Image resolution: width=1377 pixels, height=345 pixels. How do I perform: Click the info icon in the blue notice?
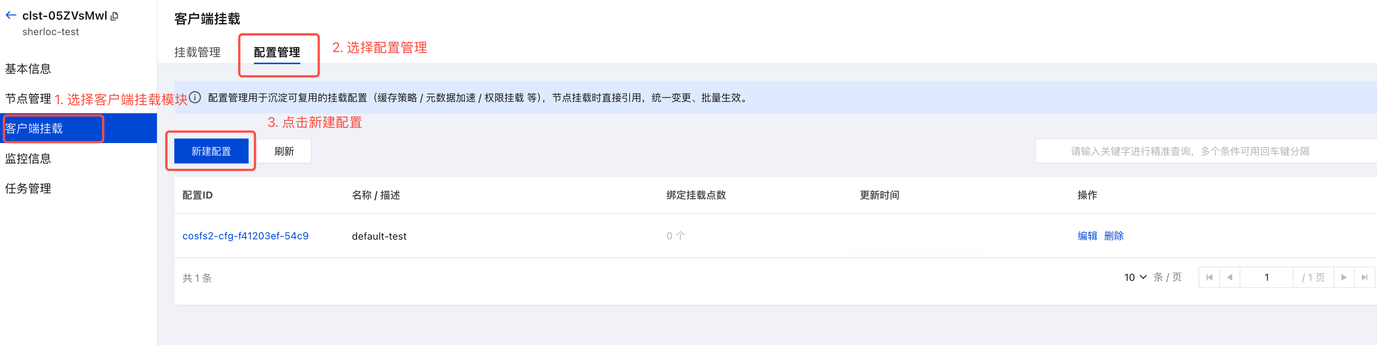point(195,97)
